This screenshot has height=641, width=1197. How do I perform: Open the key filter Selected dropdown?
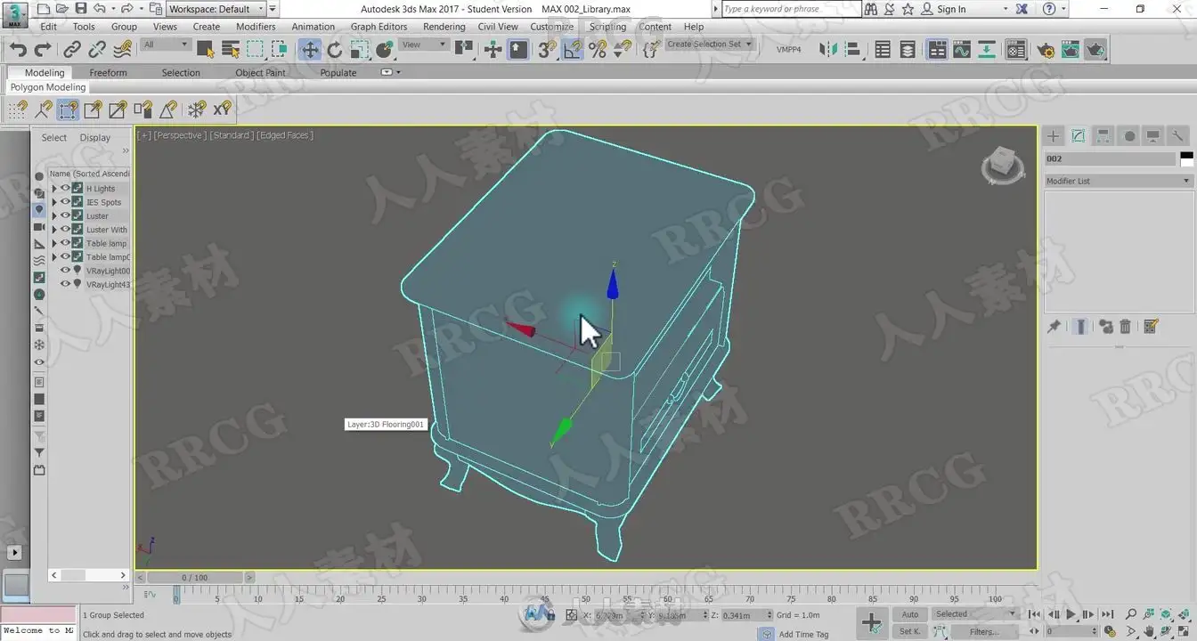[x=974, y=614]
